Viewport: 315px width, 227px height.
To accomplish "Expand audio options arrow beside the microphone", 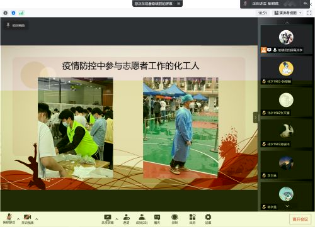I will point(18,219).
